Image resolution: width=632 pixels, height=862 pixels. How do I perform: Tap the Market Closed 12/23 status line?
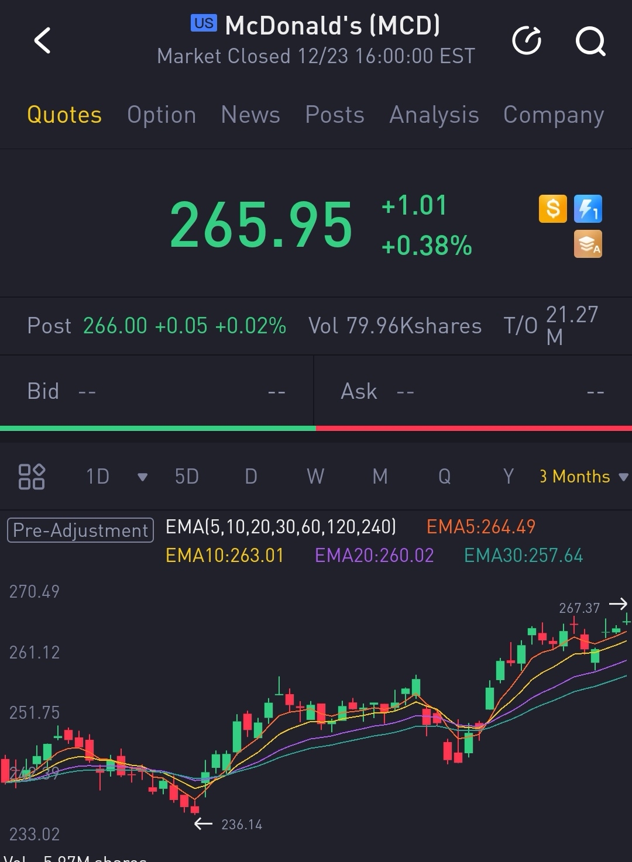pyautogui.click(x=316, y=56)
